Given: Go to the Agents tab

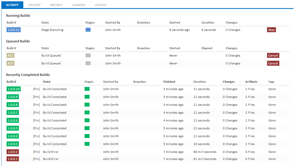Looking at the screenshot, I should 101,5.
